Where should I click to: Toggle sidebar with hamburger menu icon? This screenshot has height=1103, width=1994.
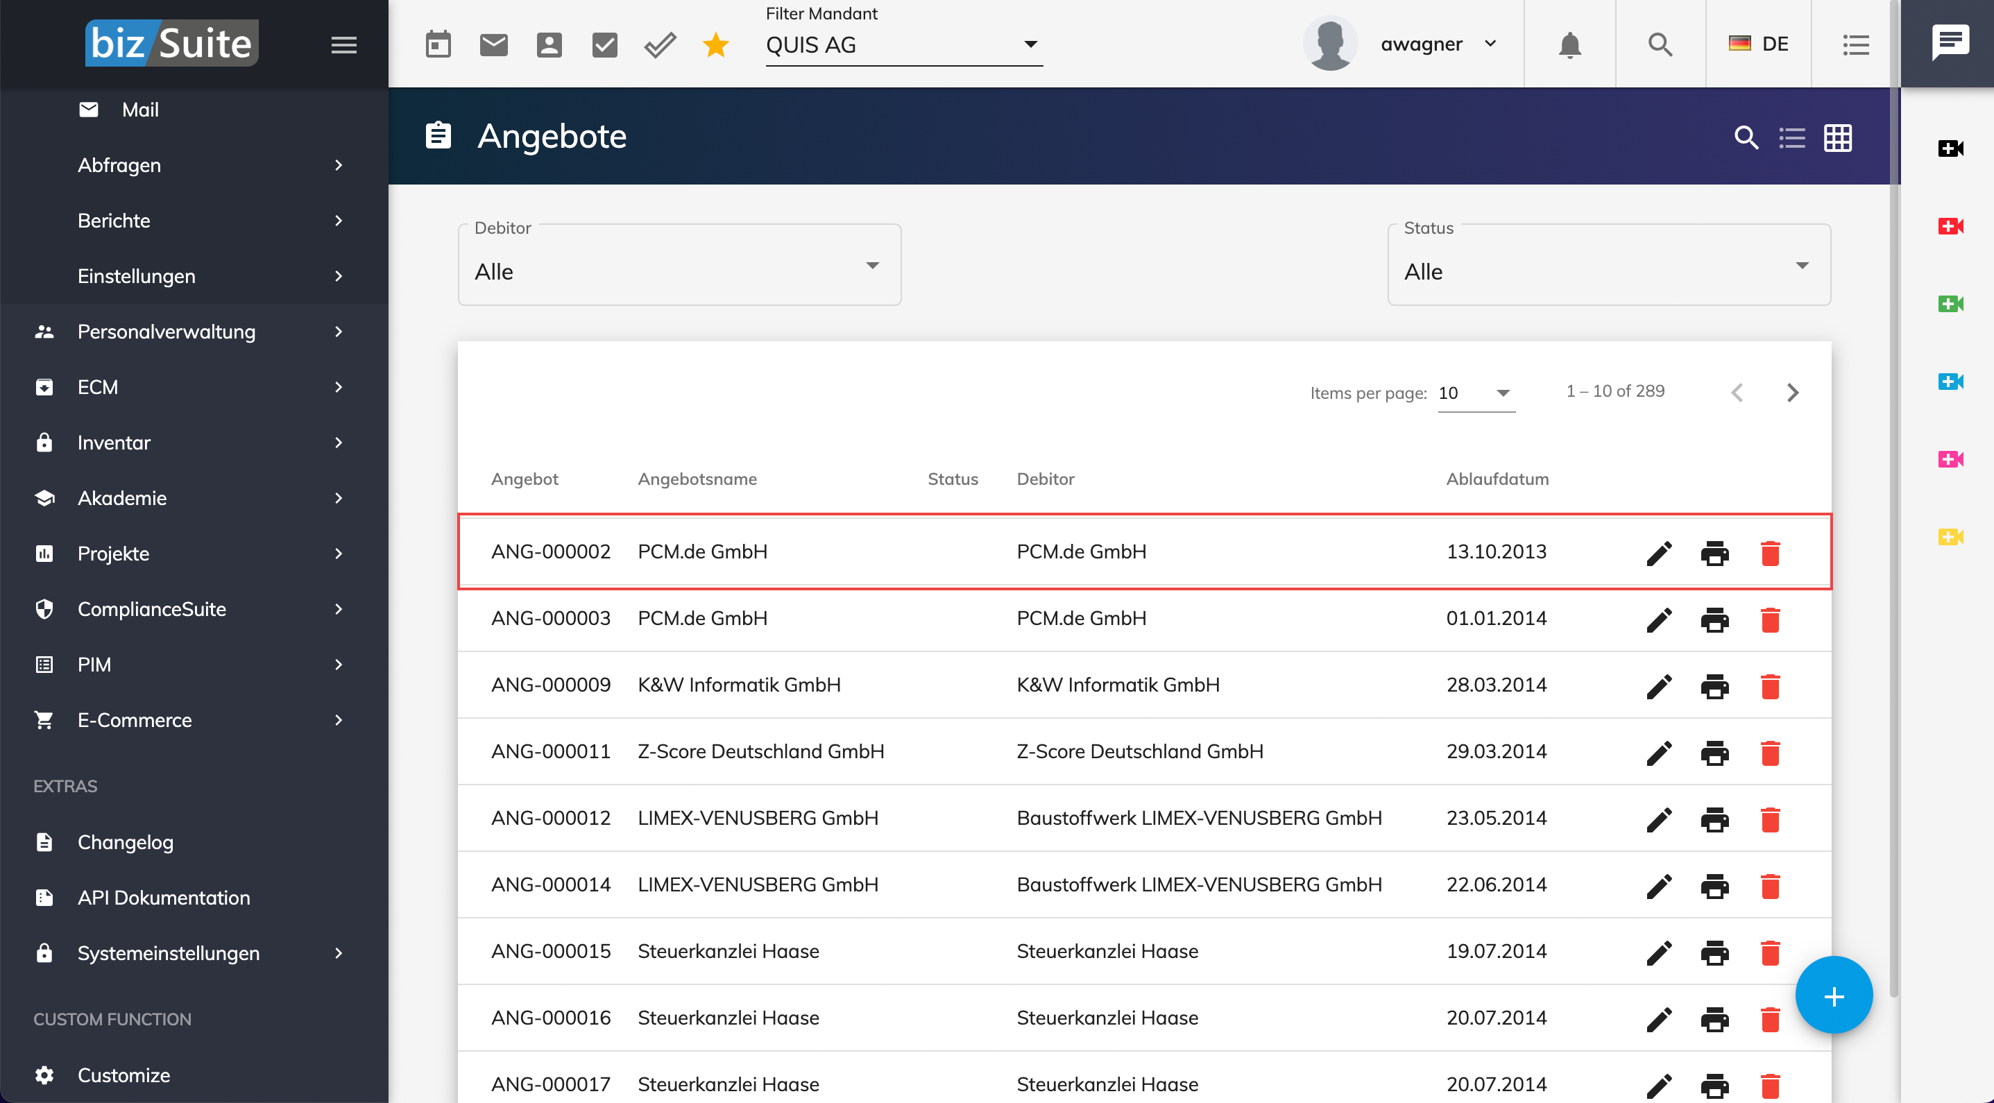click(x=343, y=45)
